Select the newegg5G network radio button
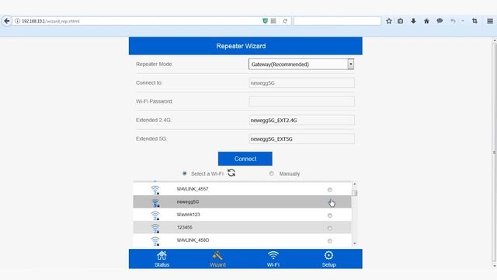The image size is (497, 280). (x=329, y=202)
